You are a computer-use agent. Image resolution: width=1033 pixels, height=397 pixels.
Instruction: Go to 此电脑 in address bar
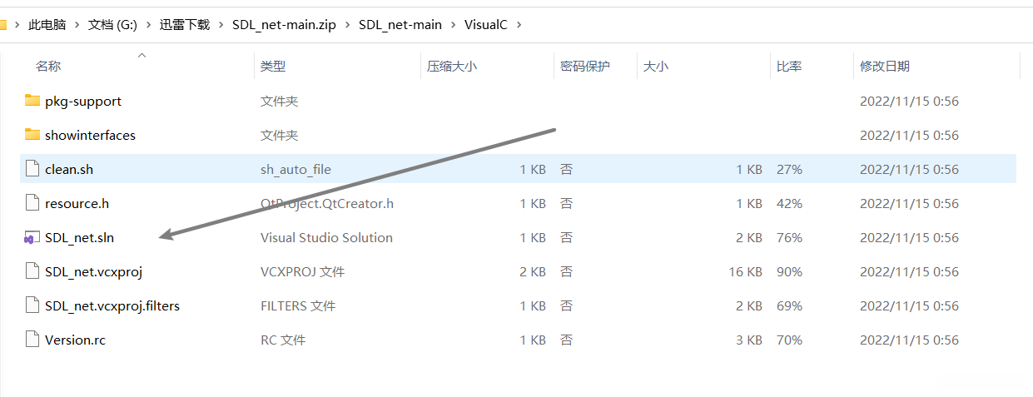pos(47,25)
